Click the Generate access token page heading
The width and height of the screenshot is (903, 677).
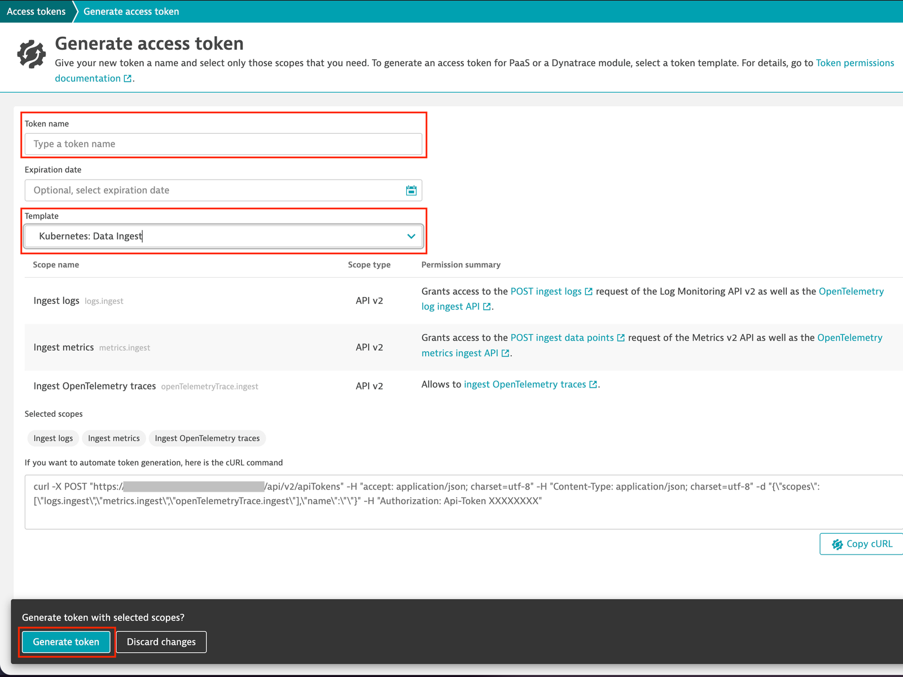[150, 43]
